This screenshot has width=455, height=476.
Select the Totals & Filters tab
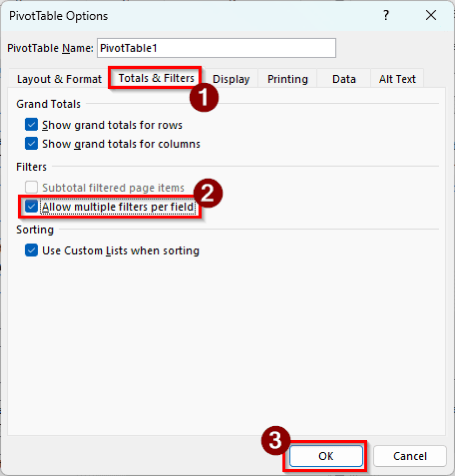coord(155,78)
